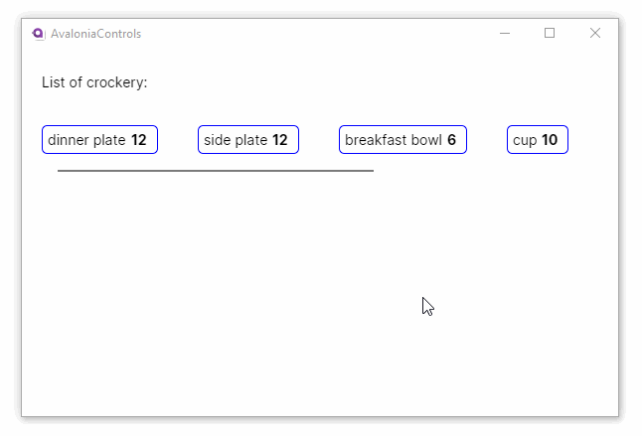Select the dinner plate item
The height and width of the screenshot is (436, 642).
pyautogui.click(x=99, y=140)
